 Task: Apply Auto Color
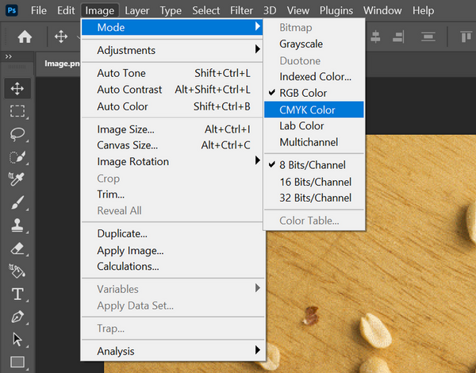(172, 106)
